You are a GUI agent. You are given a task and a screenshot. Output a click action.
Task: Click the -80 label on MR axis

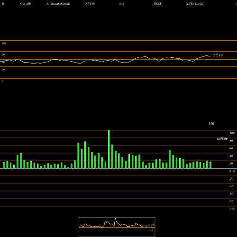(x=231, y=201)
